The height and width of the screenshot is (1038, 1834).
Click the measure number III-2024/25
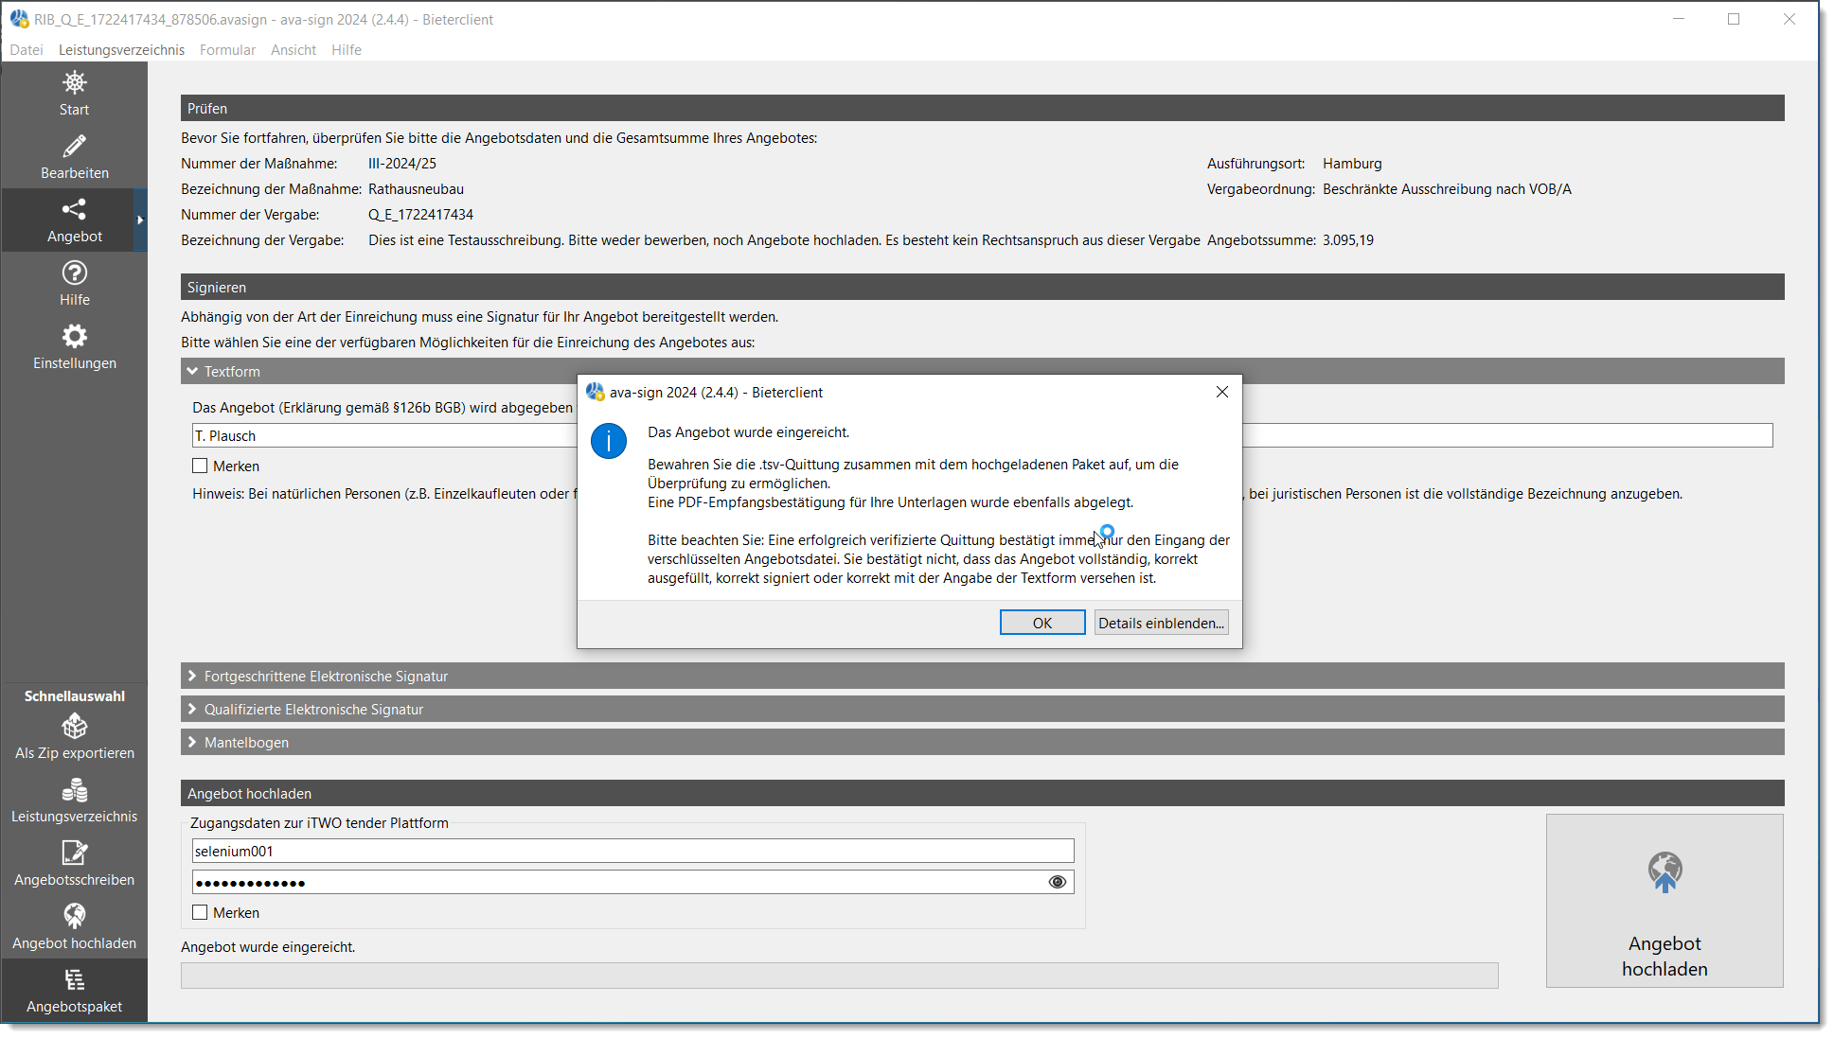coord(402,163)
